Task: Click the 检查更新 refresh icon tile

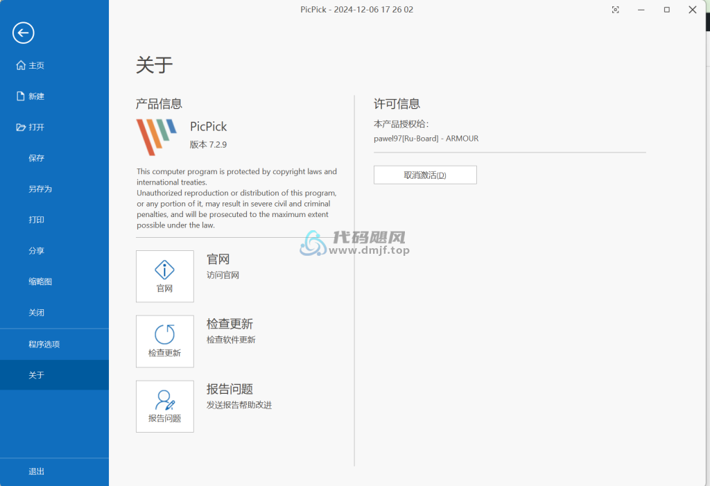Action: tap(165, 341)
